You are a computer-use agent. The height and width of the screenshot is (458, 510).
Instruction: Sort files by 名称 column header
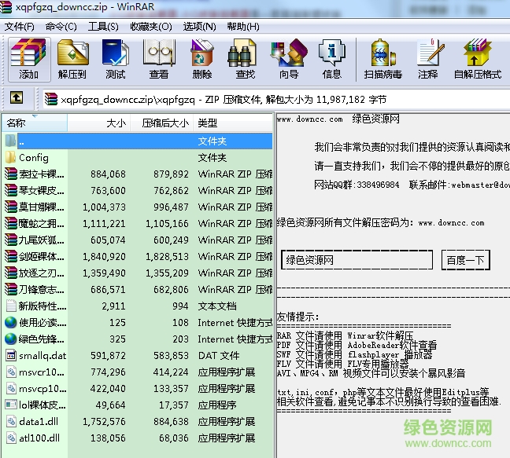tap(35, 123)
